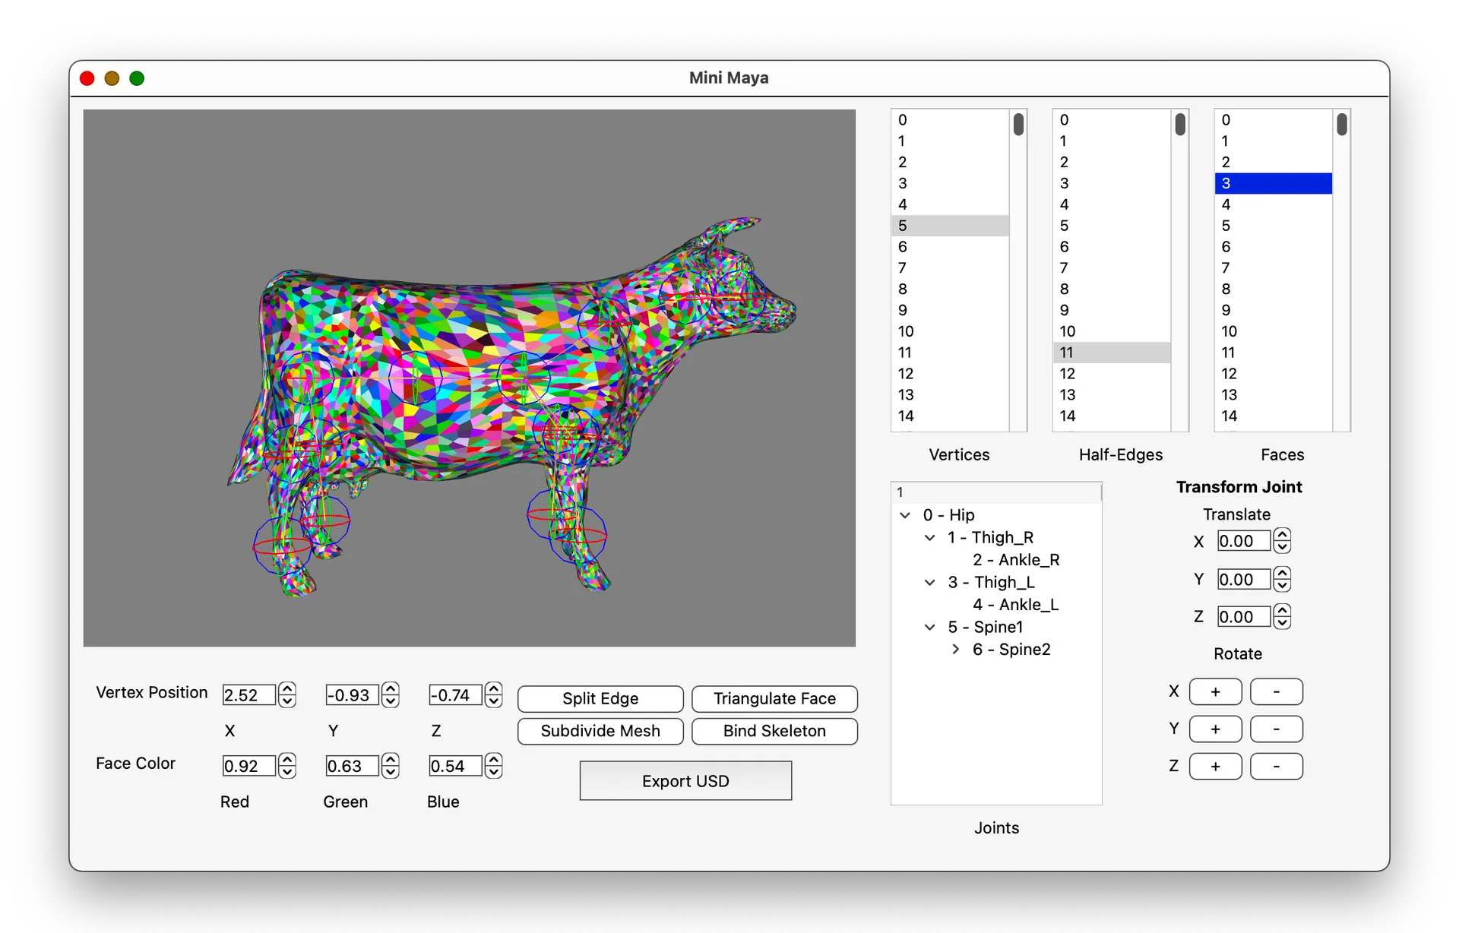This screenshot has height=933, width=1459.
Task: Click the Subdivide Mesh button
Action: 600,731
